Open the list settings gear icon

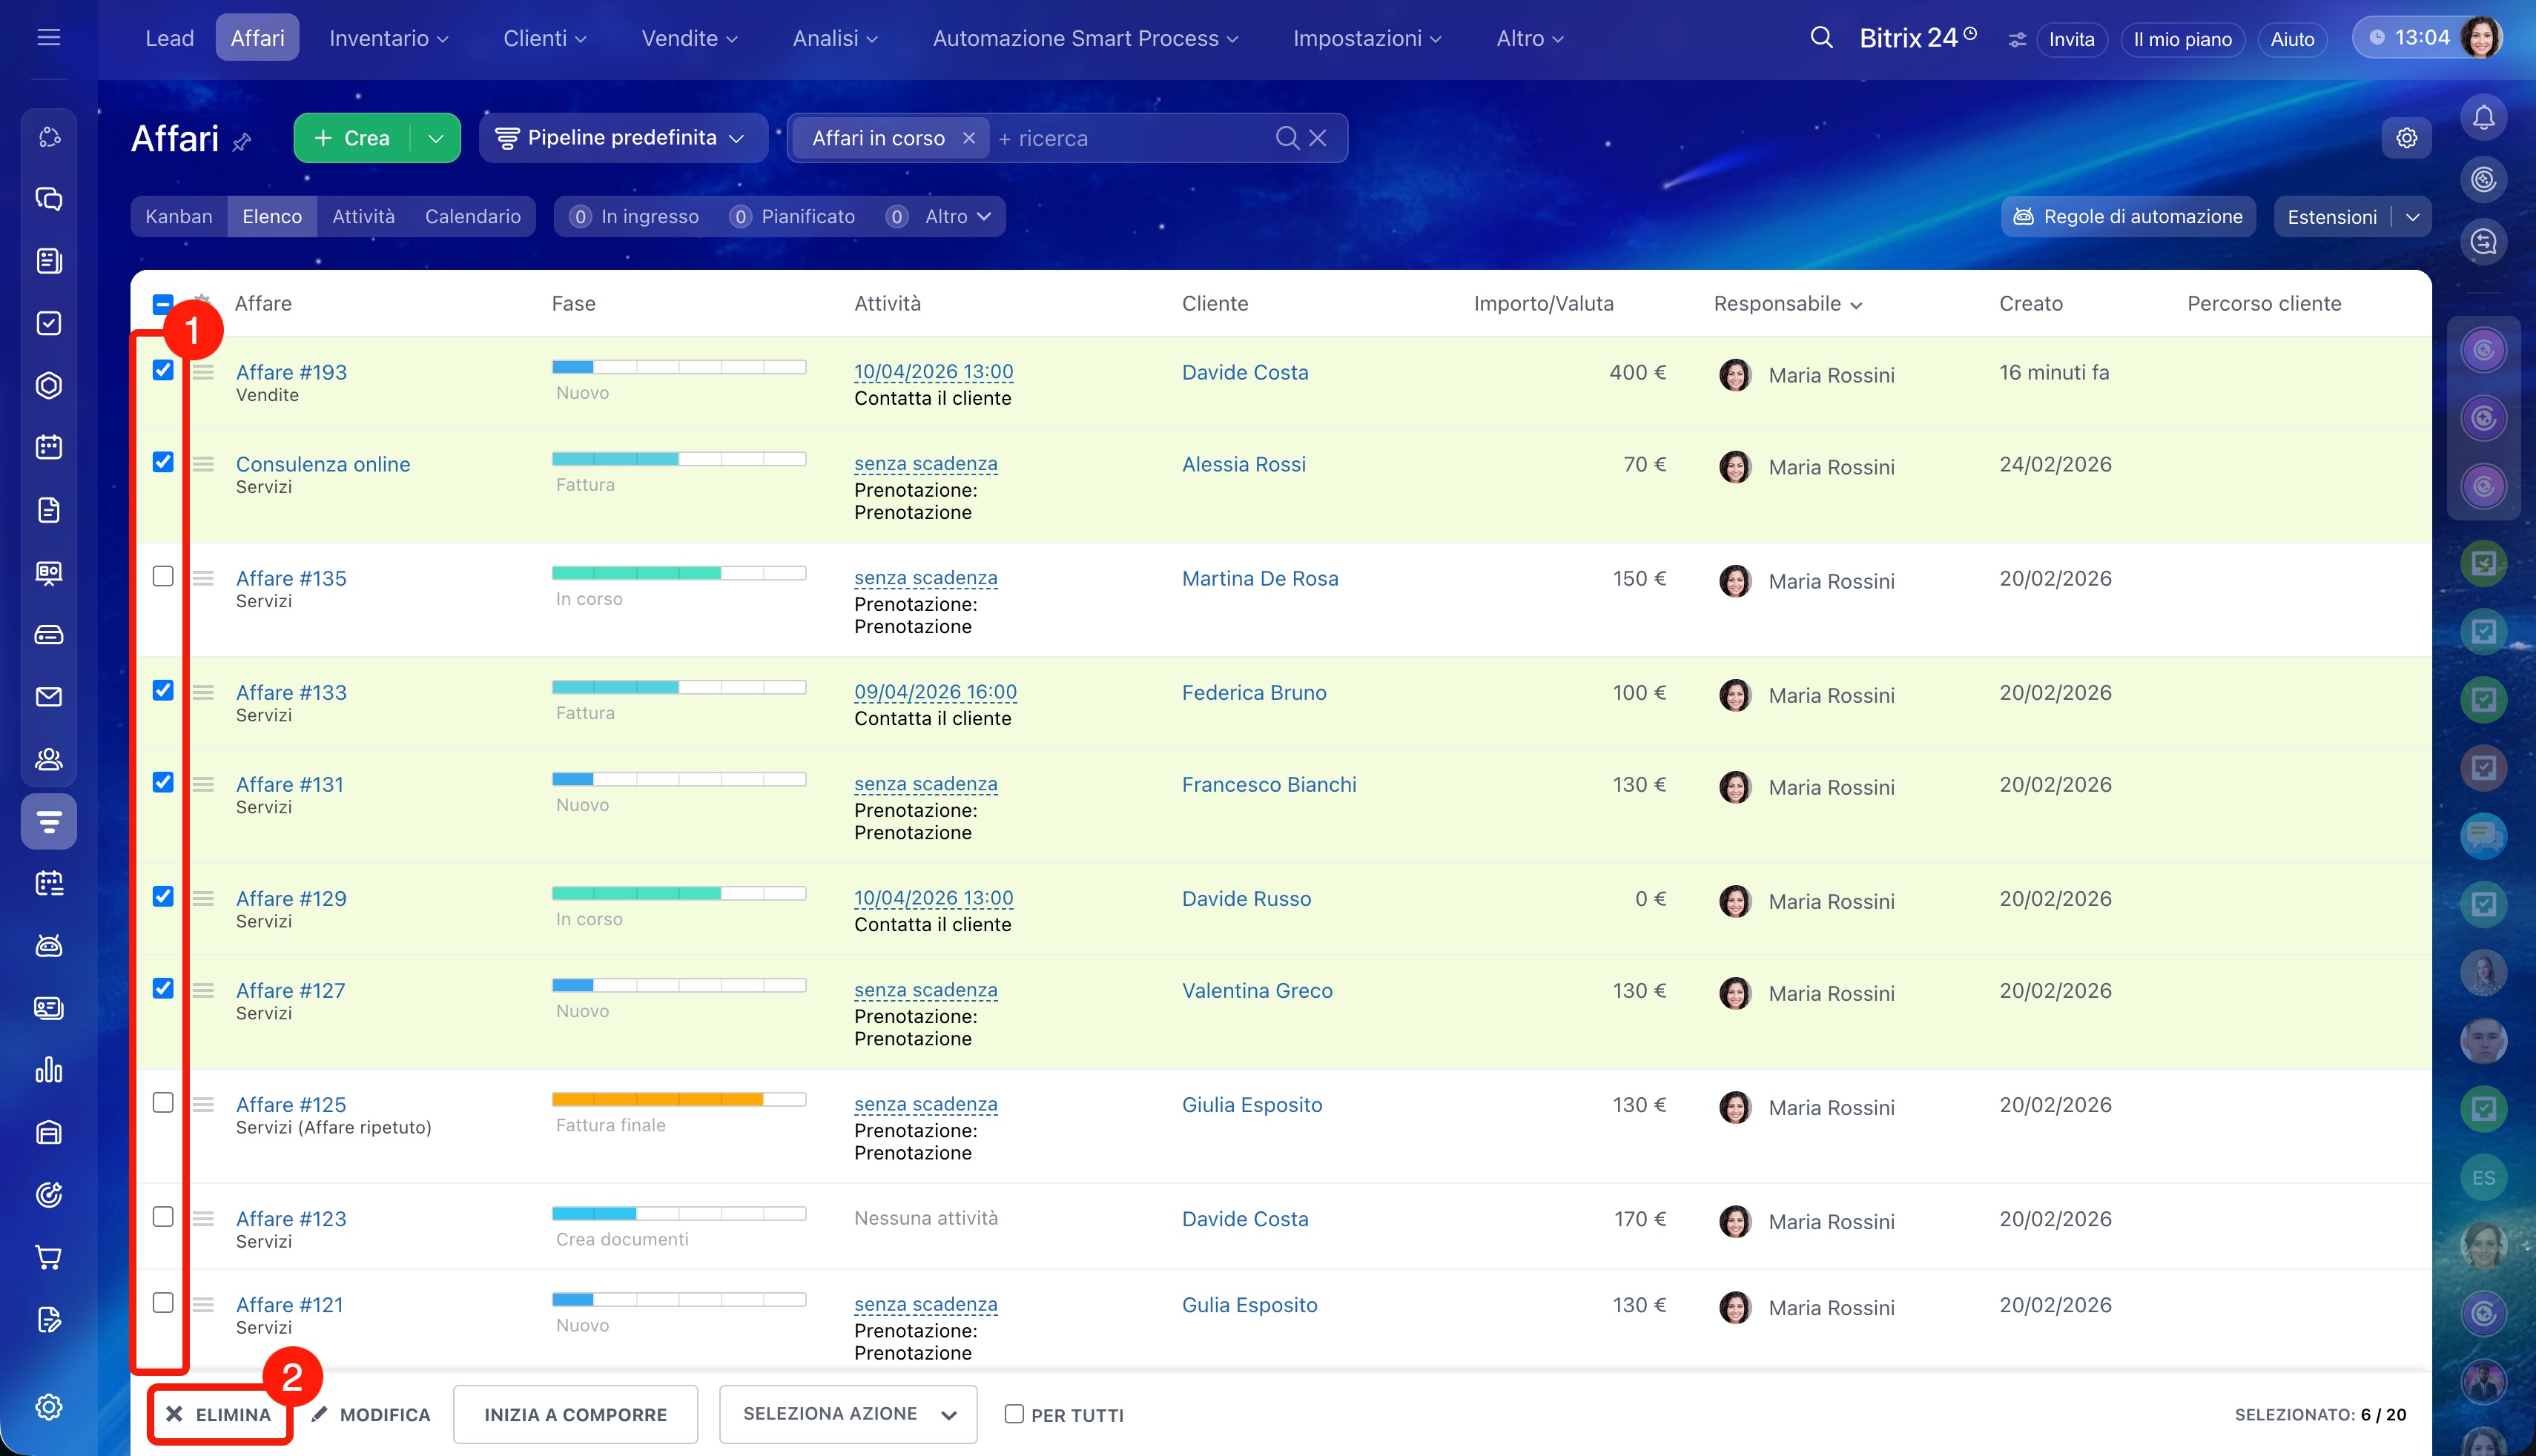[x=2406, y=138]
